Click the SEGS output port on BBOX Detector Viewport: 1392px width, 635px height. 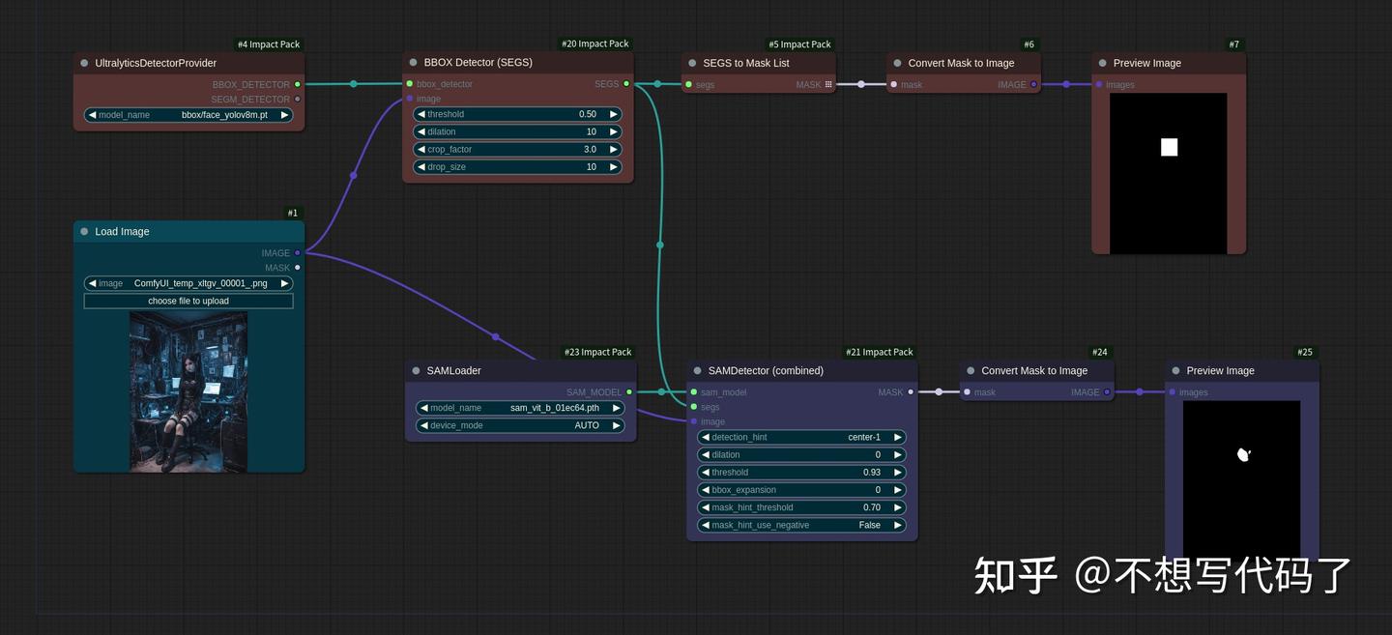pos(626,84)
